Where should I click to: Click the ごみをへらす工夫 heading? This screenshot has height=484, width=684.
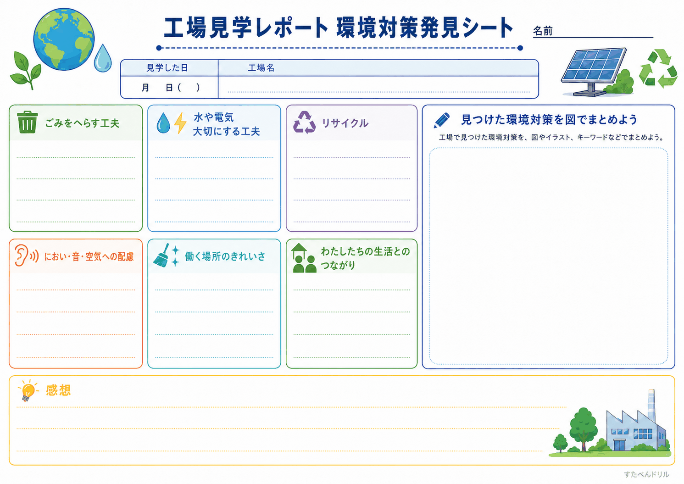point(82,123)
